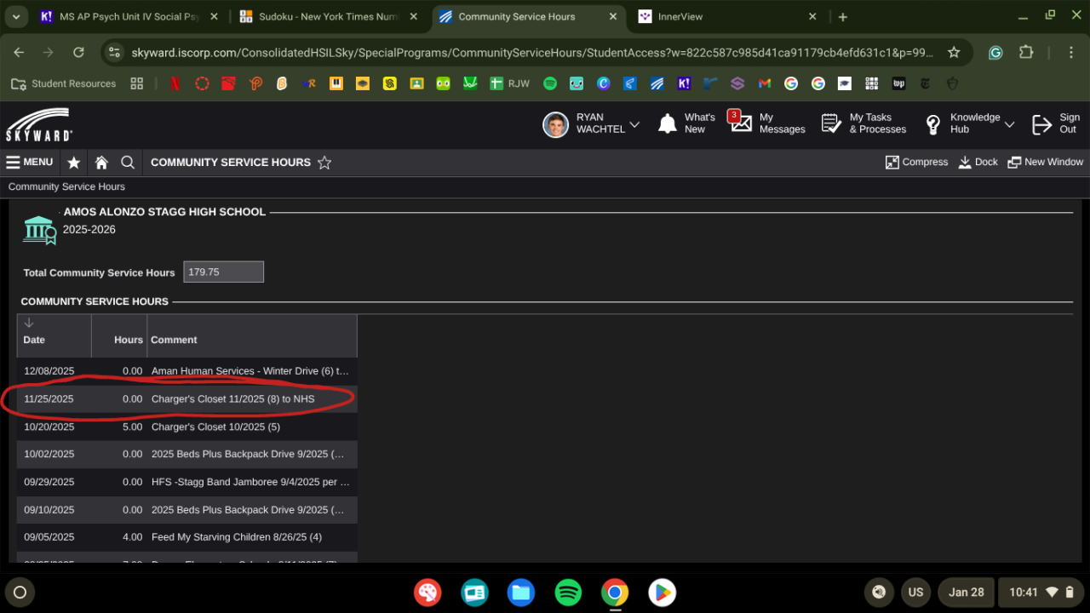Screen dimensions: 1090x613
Task: Open the calendar showing Jan 28
Action: click(966, 593)
